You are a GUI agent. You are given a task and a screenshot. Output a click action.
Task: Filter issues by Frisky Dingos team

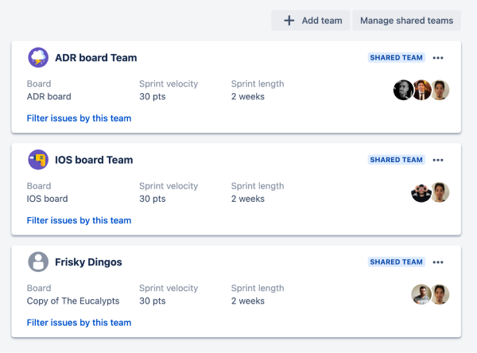pos(79,323)
